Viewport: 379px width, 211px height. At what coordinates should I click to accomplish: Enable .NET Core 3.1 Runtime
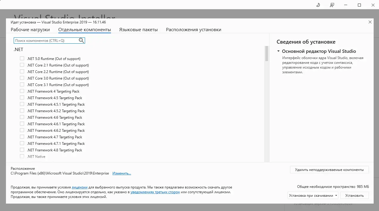[x=22, y=84]
